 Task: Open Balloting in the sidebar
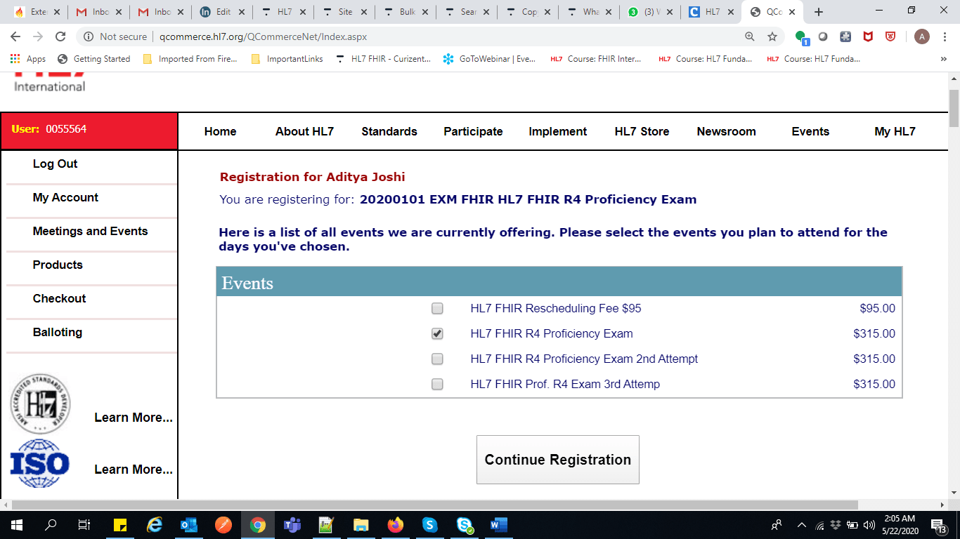click(x=58, y=332)
